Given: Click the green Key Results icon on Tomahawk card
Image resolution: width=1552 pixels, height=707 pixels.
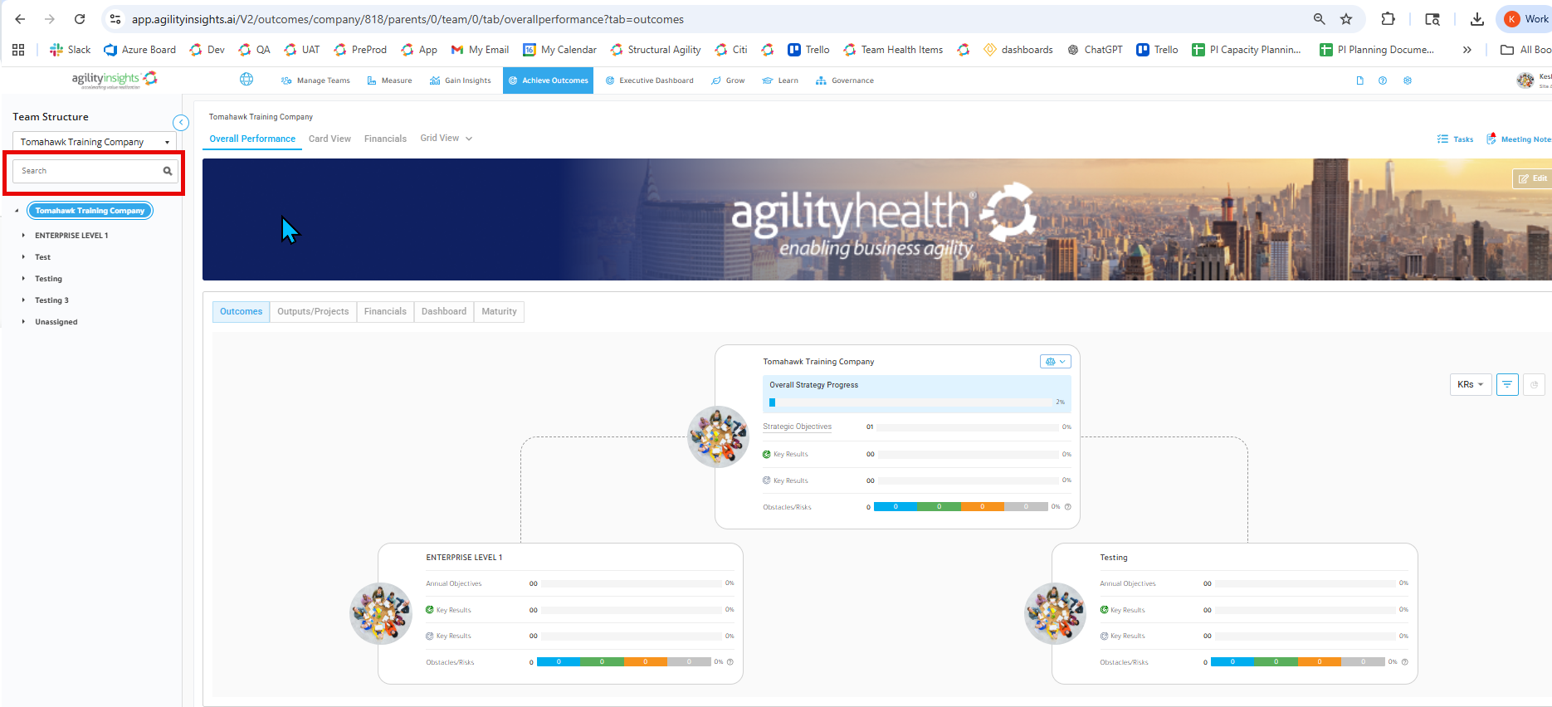Looking at the screenshot, I should 767,454.
